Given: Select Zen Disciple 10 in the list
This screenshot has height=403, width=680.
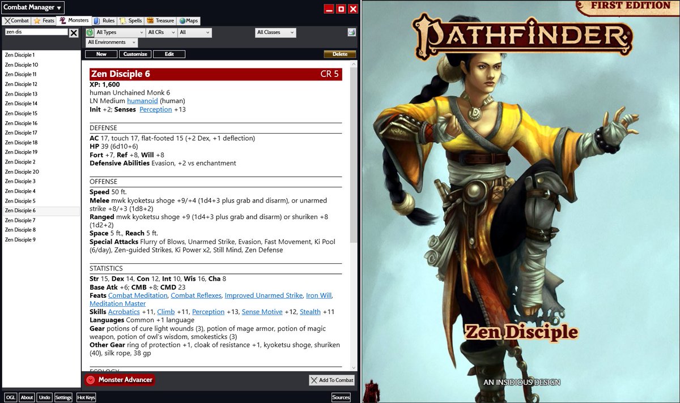Looking at the screenshot, I should click(x=41, y=65).
